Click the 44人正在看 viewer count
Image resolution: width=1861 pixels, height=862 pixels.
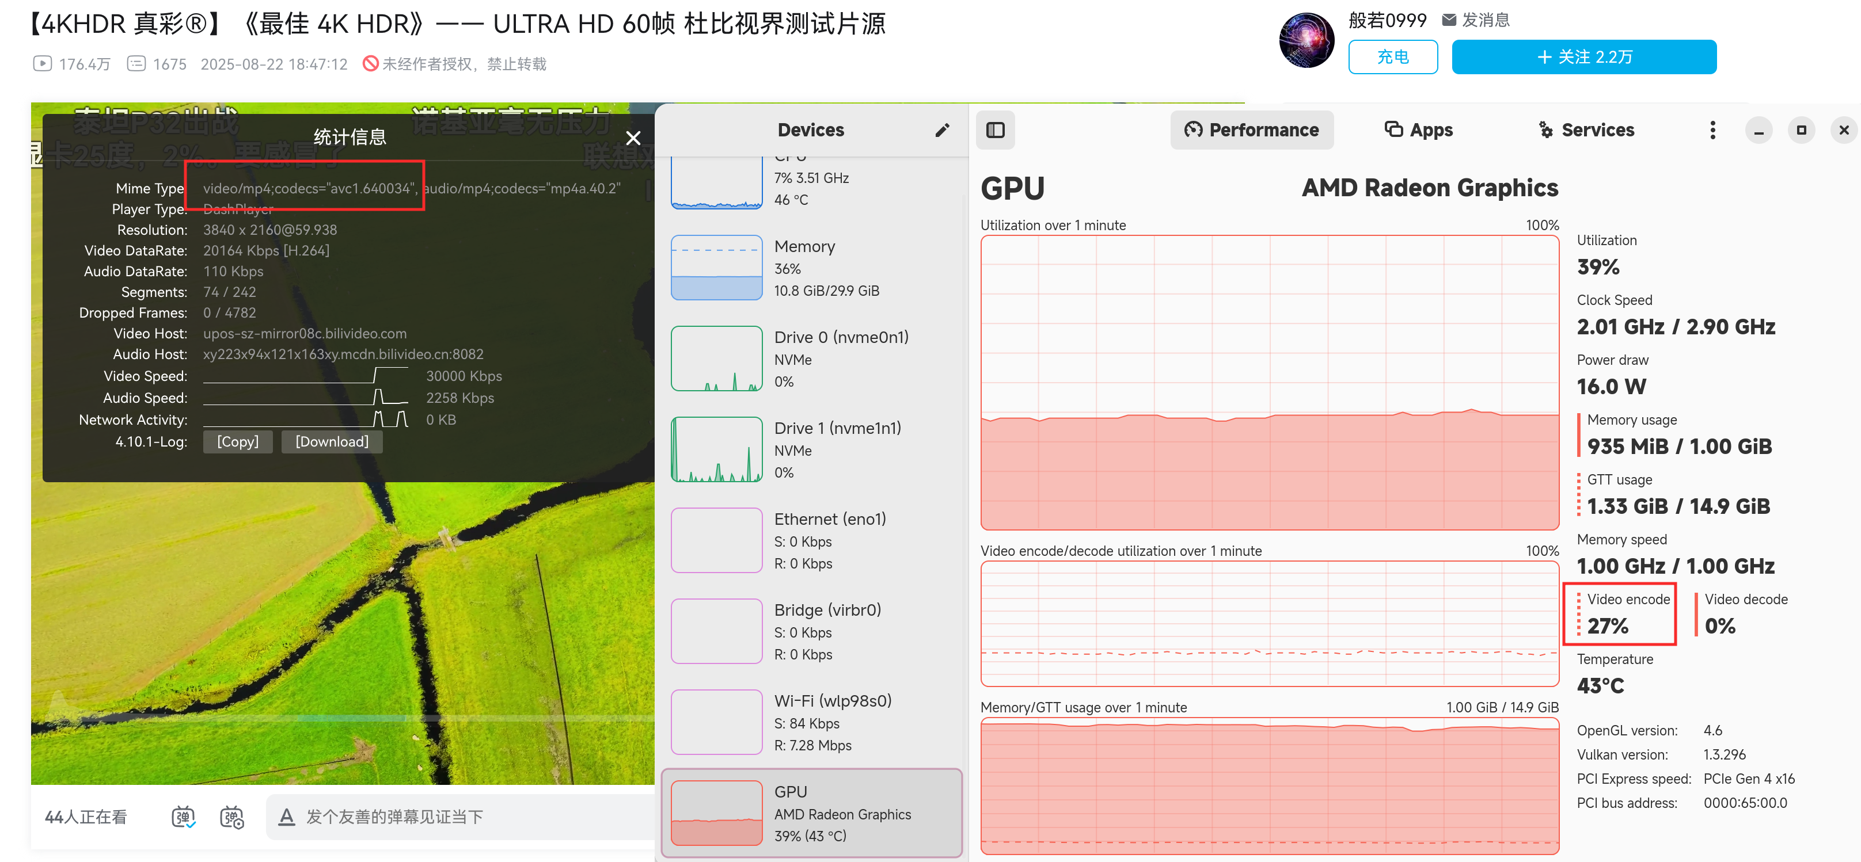(86, 817)
